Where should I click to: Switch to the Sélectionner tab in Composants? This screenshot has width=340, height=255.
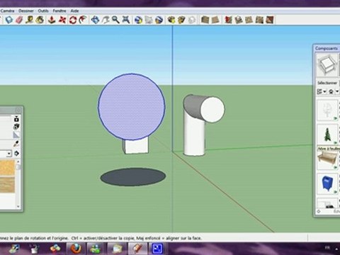pos(327,83)
